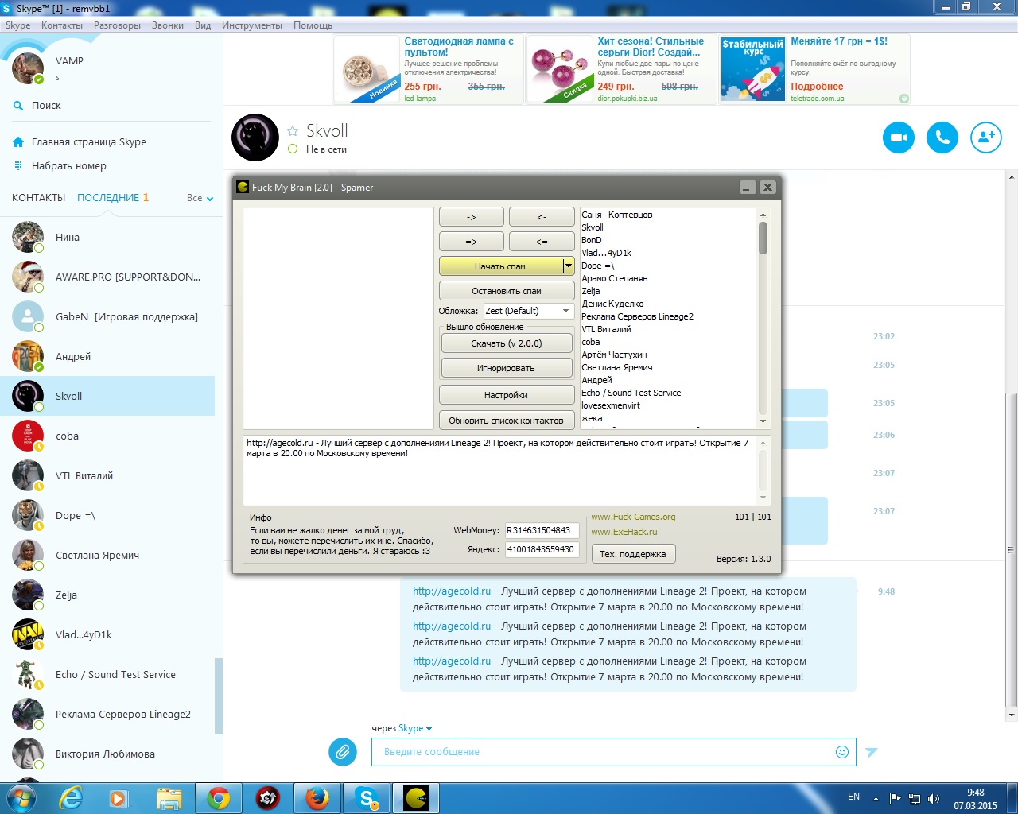Screen dimensions: 1018x814
Task: Open the Звонки menu
Action: [x=168, y=25]
